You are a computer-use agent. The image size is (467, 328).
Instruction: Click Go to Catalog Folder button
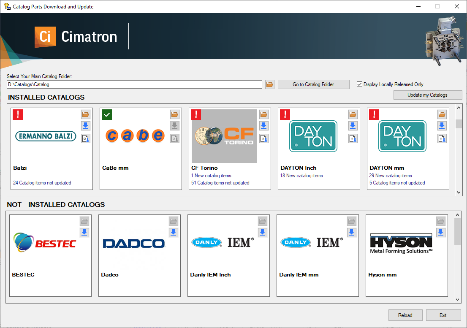[314, 84]
